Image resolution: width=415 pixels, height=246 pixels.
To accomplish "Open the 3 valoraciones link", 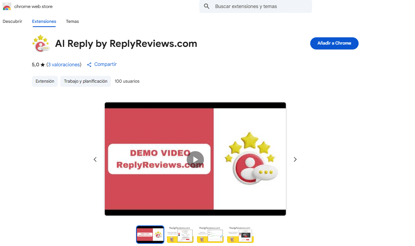I will [64, 64].
